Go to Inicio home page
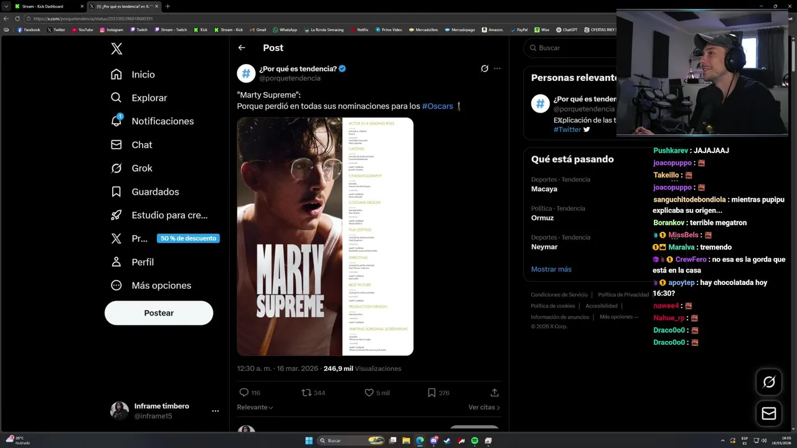797x448 pixels. pyautogui.click(x=133, y=74)
